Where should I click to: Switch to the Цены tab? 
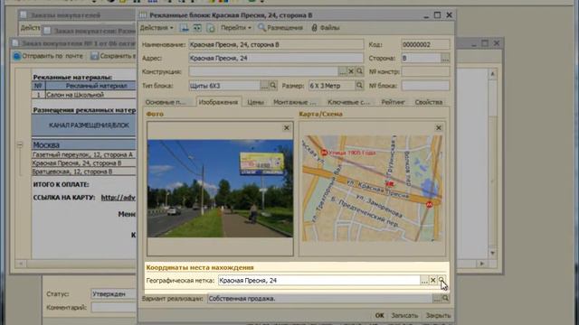tap(255, 102)
